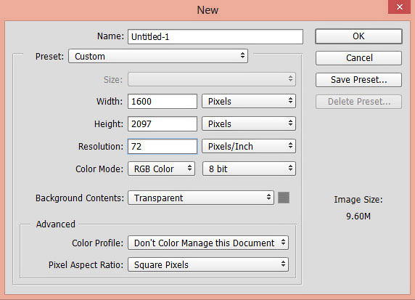Click the Height field showing 2097

(x=163, y=123)
